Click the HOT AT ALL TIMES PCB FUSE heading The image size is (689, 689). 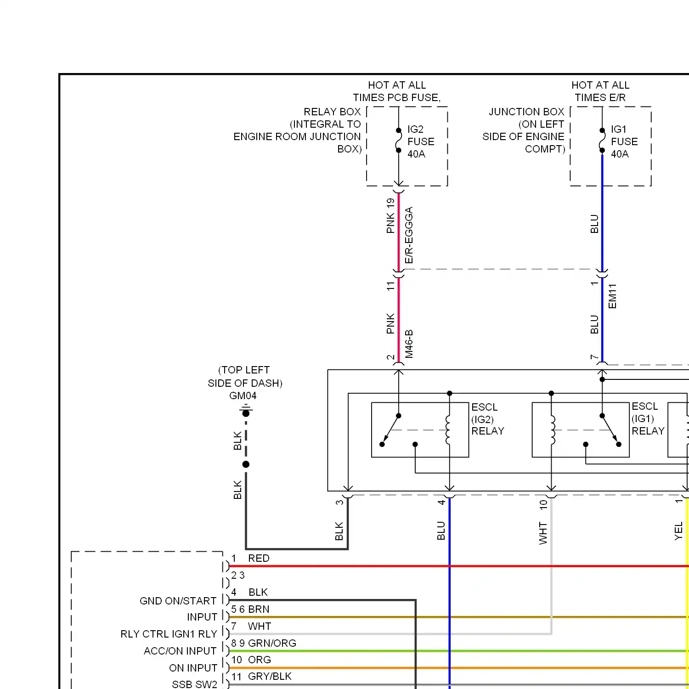pyautogui.click(x=397, y=91)
